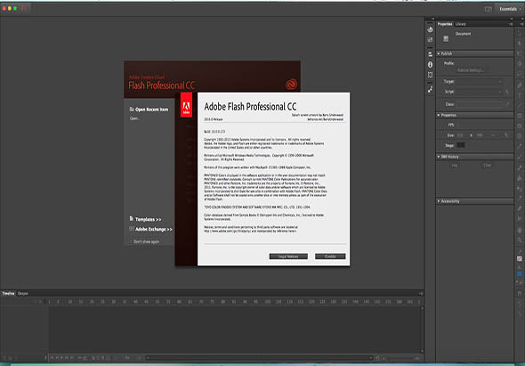Image resolution: width=525 pixels, height=366 pixels.
Task: Click in the Class input field
Action: point(479,104)
